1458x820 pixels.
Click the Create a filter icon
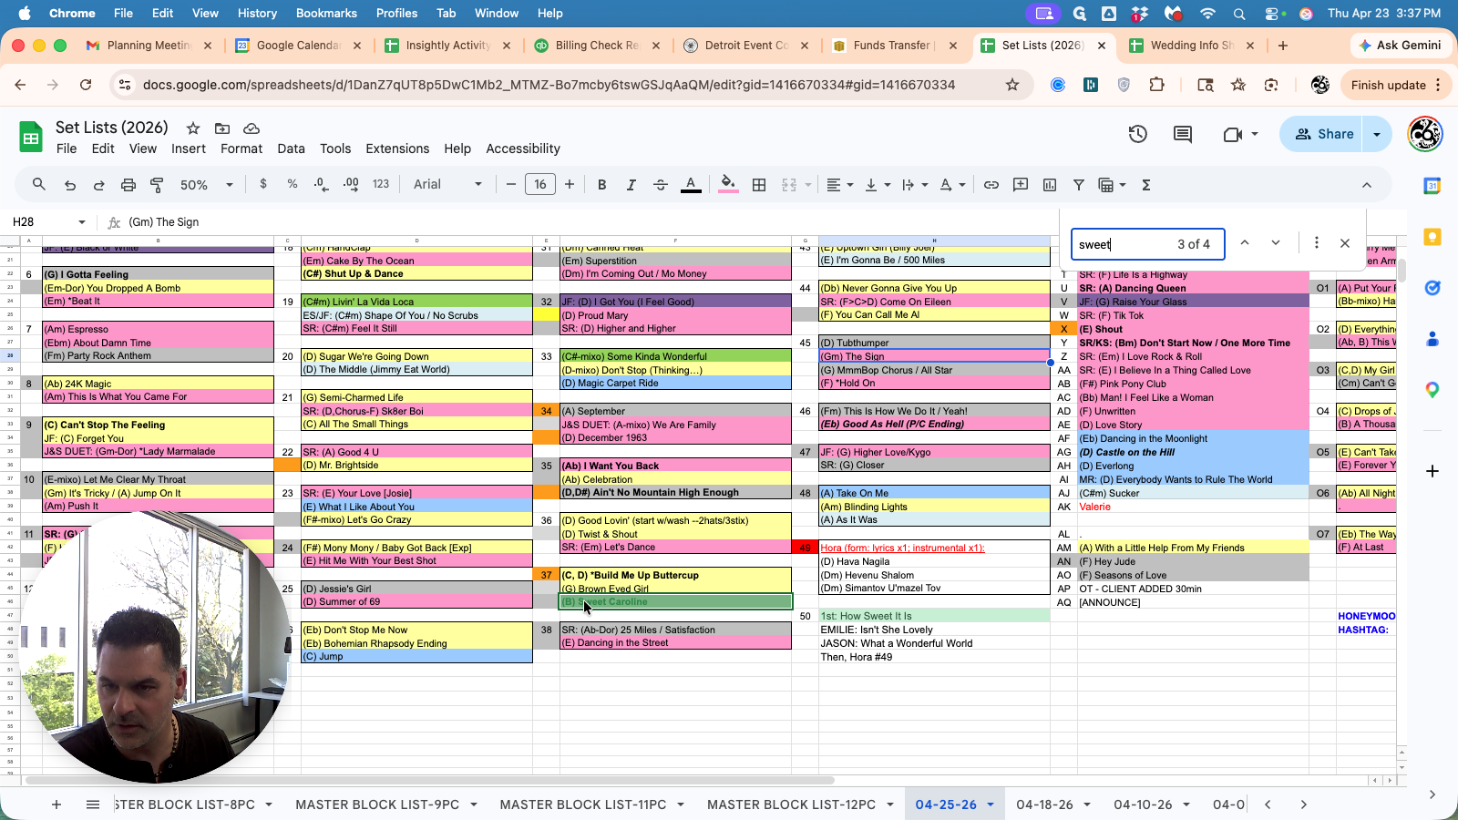click(x=1079, y=185)
